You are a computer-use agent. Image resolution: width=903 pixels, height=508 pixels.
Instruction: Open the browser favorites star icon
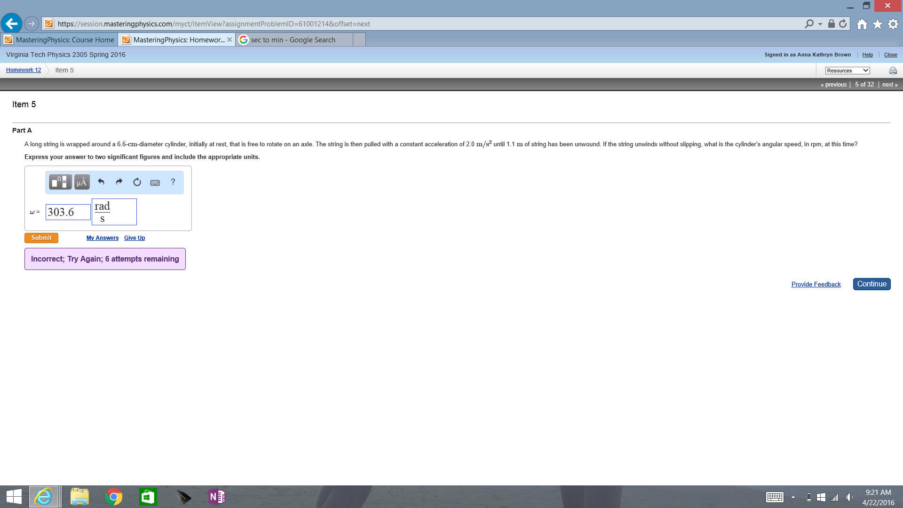pos(878,24)
